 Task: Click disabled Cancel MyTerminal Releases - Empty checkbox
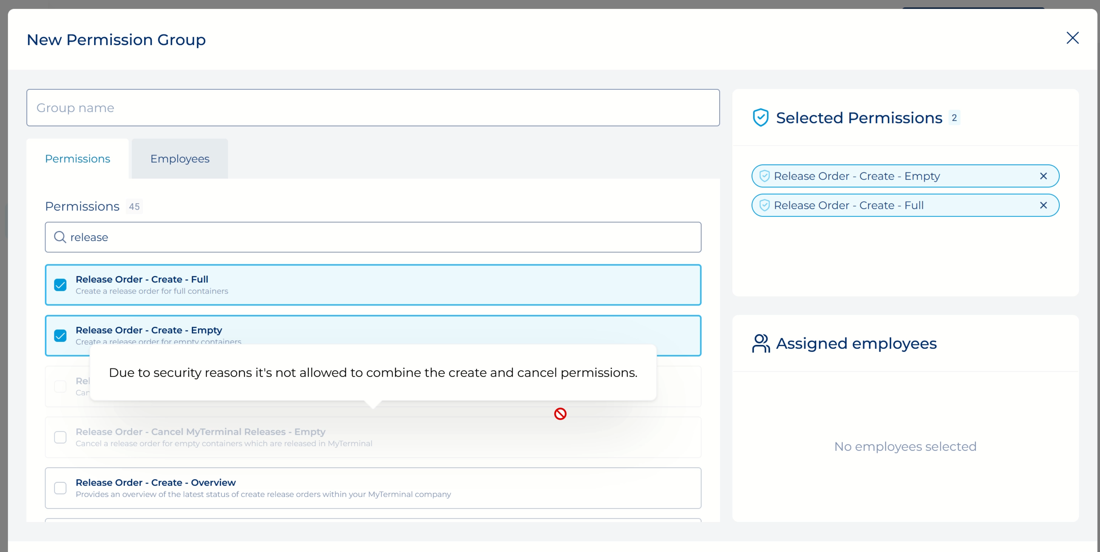point(60,438)
